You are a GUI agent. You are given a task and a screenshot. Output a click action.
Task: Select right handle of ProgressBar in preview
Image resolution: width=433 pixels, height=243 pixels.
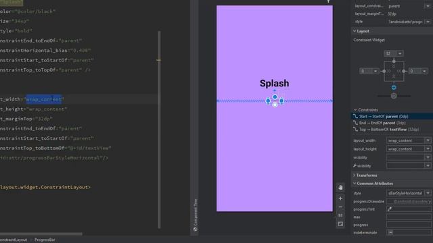(281, 101)
